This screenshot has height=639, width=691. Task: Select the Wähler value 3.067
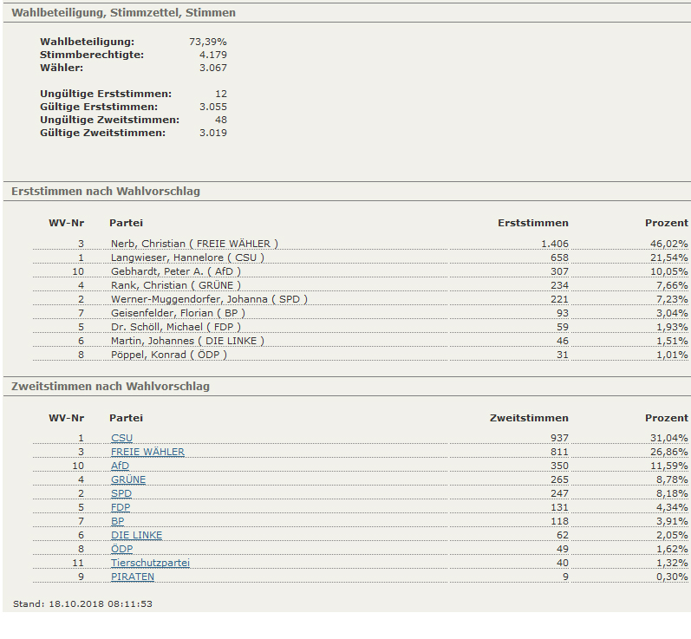pos(213,68)
